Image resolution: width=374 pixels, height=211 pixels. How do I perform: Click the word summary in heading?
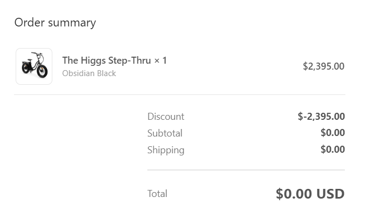72,23
